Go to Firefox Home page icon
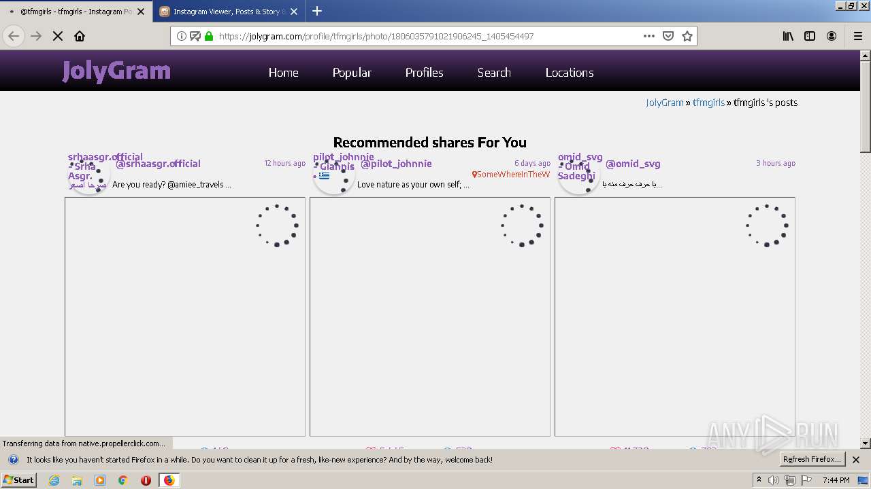Viewport: 871px width, 489px height. (x=80, y=36)
